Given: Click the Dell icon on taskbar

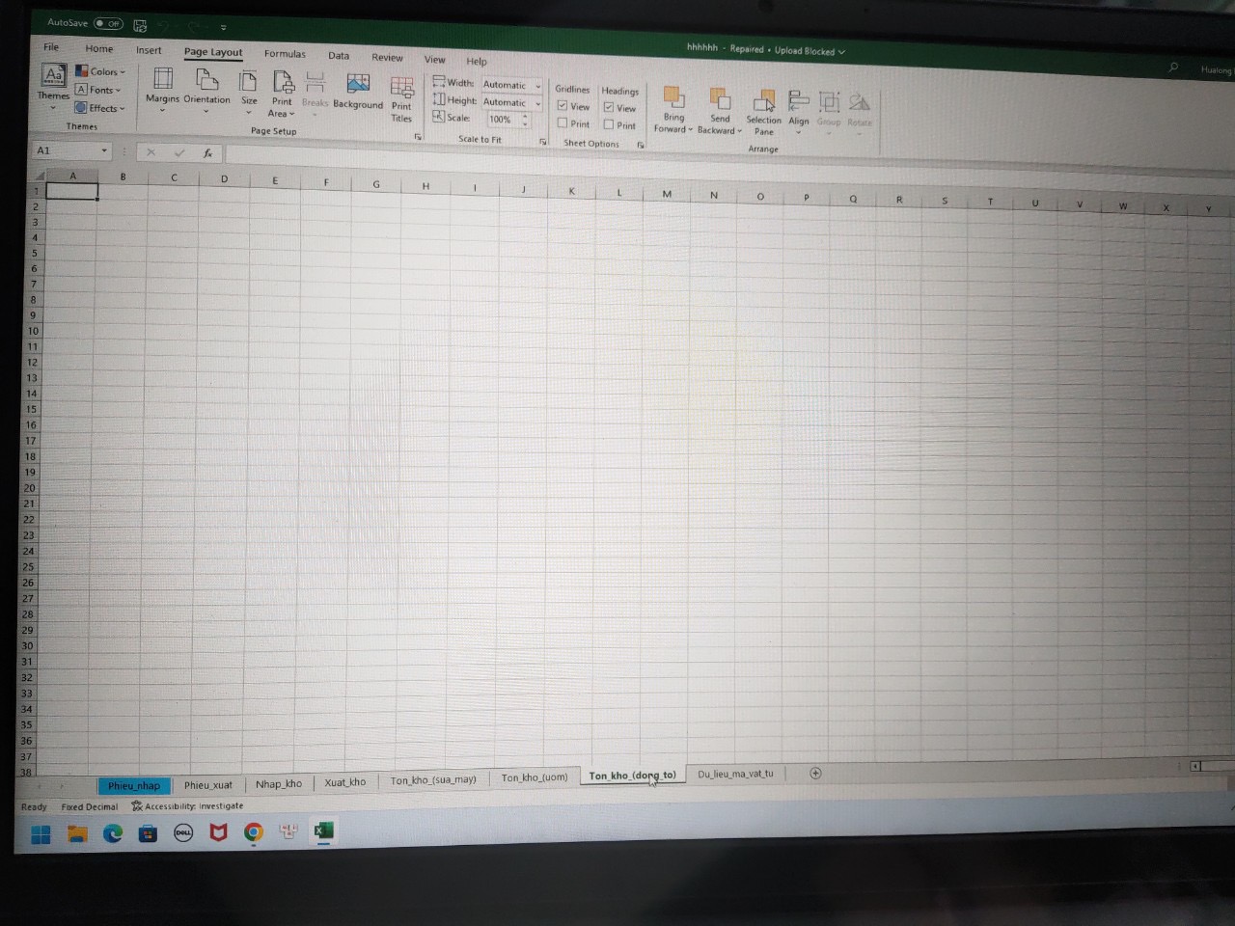Looking at the screenshot, I should 183,832.
